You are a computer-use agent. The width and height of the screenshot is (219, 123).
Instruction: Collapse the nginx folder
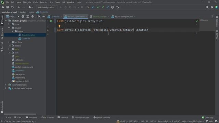12,31
